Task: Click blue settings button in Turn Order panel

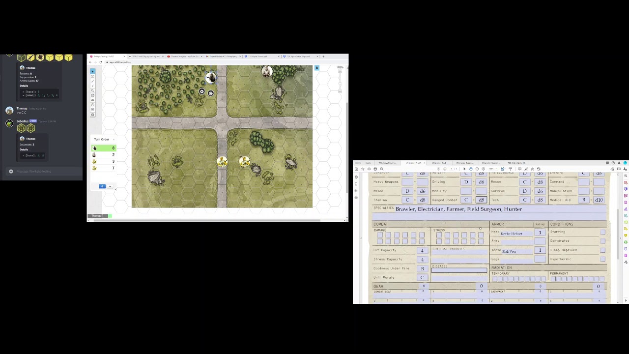Action: point(102,186)
